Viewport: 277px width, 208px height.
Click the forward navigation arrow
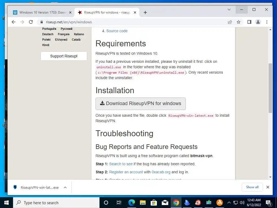(x=22, y=22)
